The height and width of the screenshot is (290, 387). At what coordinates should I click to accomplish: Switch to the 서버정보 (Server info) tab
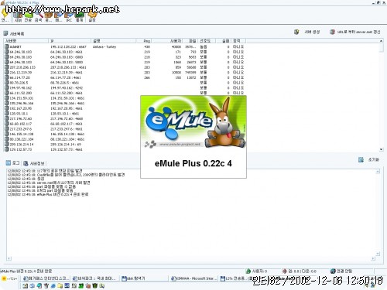tap(34, 163)
